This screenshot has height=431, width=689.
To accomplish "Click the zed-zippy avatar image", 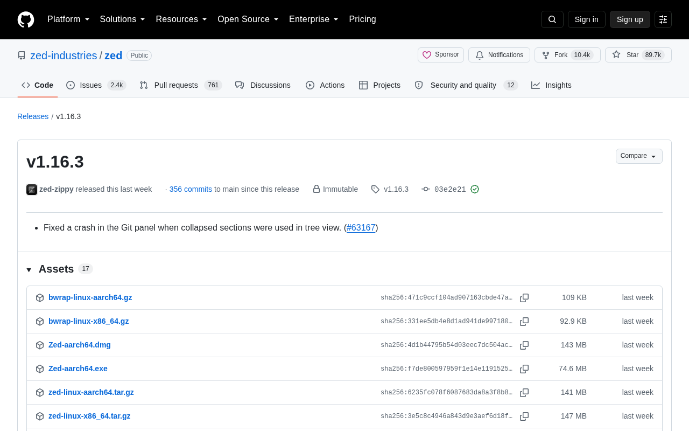I will point(32,190).
